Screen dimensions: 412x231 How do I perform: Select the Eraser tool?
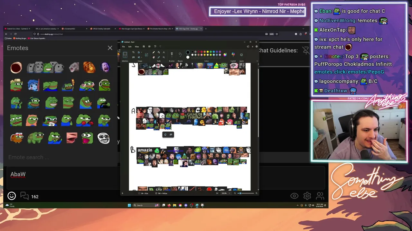pyautogui.click(x=154, y=57)
